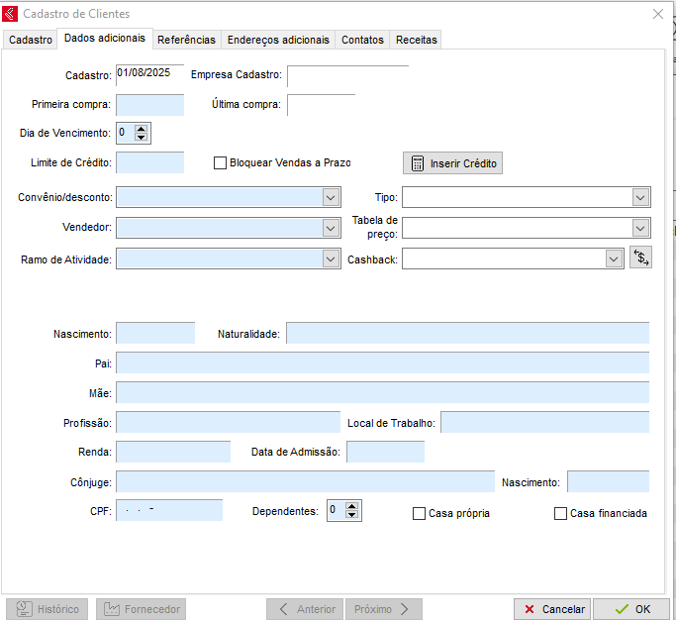The width and height of the screenshot is (676, 620).
Task: Increase Dia de Vencimento with up arrow
Action: [141, 127]
